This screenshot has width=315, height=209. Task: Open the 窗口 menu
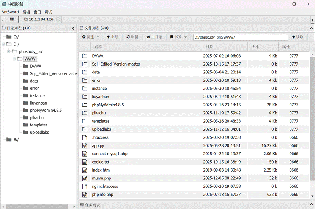pos(37,12)
